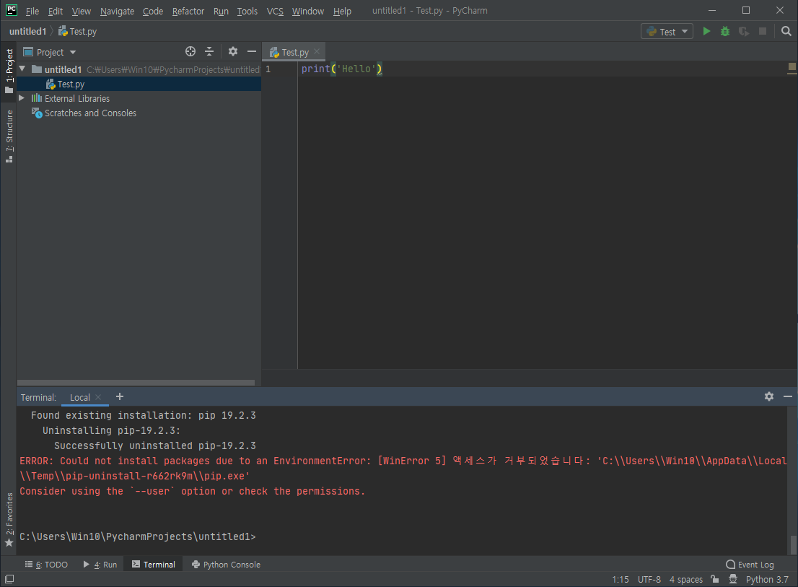
Task: Open the Edit menu
Action: pyautogui.click(x=56, y=11)
